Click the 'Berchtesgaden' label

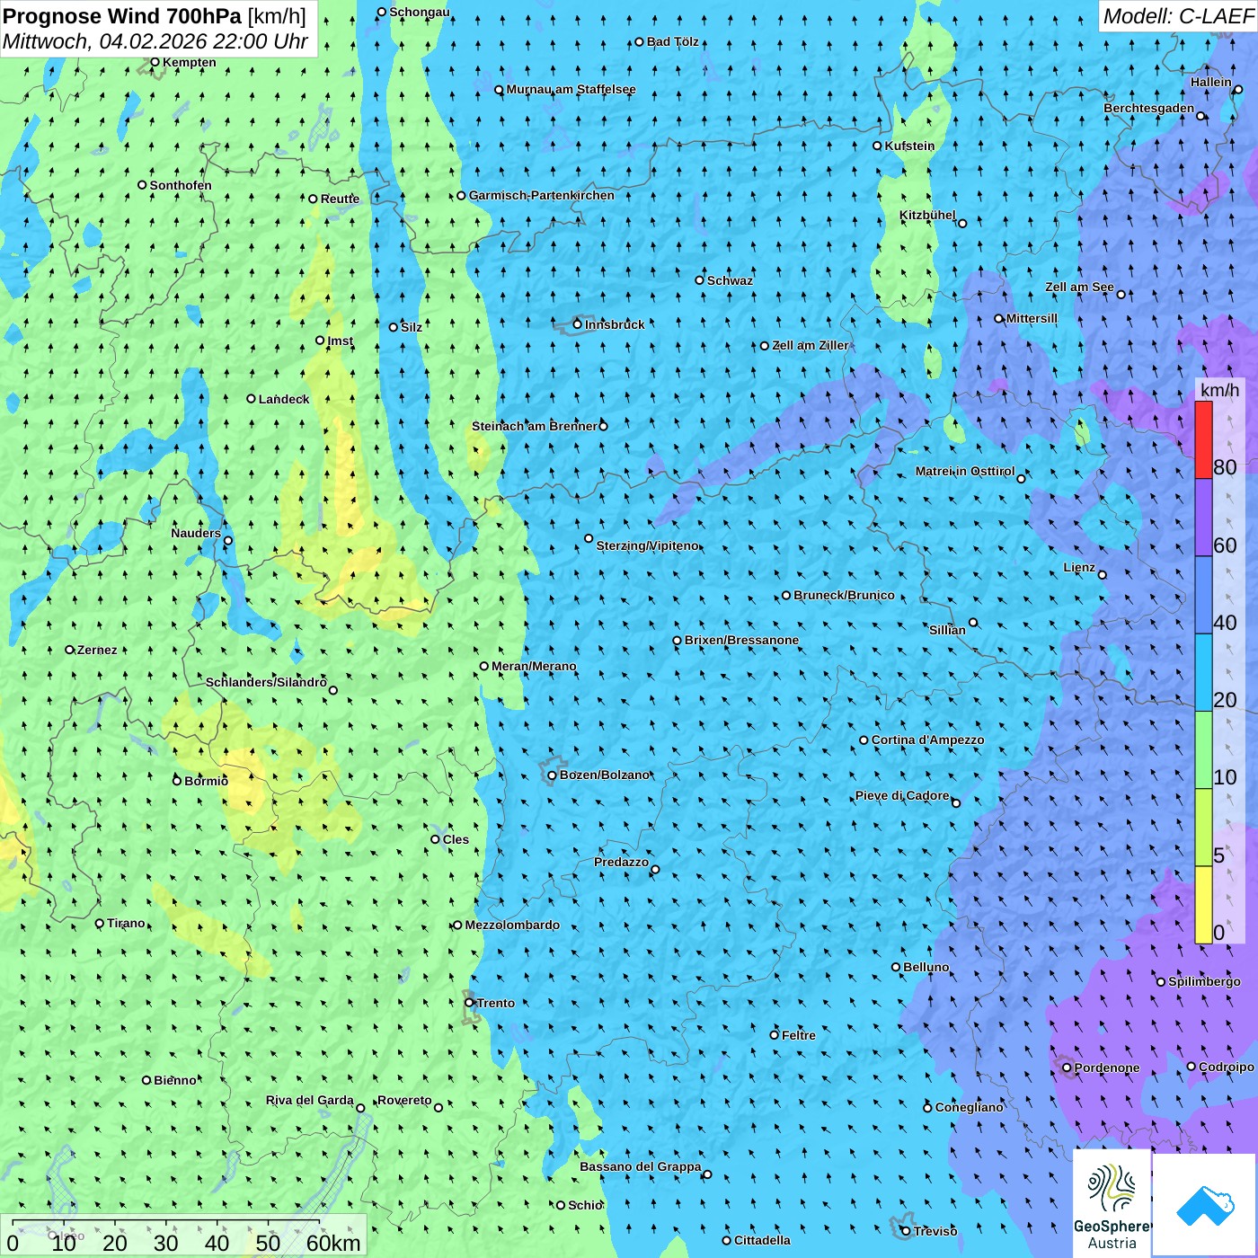1149,108
